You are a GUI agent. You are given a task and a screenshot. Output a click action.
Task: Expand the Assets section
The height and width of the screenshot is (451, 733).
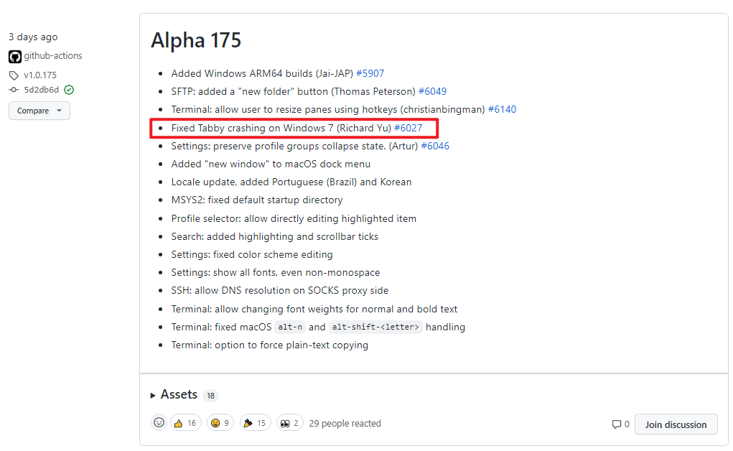[174, 395]
